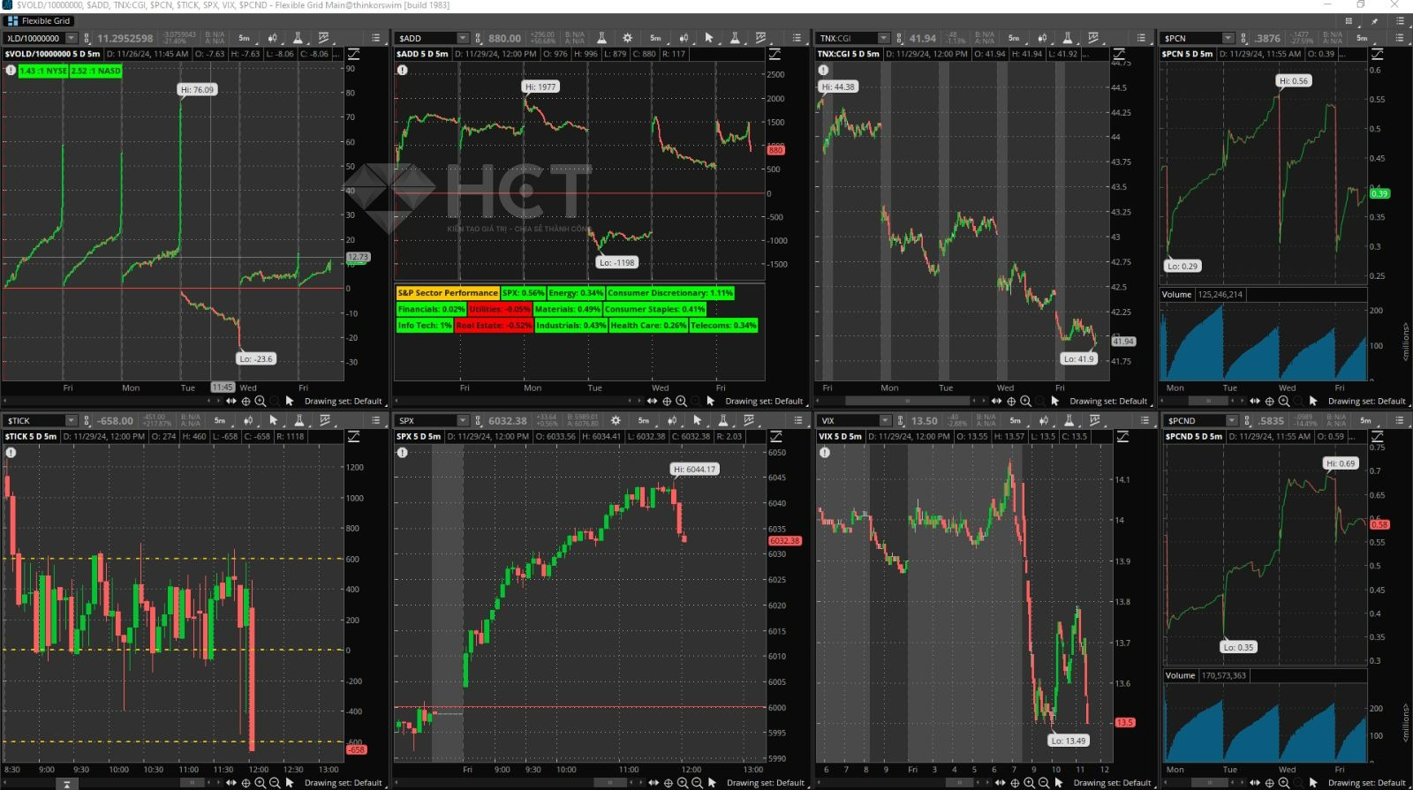This screenshot has height=790, width=1413.
Task: Toggle symbol link clip icon beside SPX symbol
Action: point(478,421)
